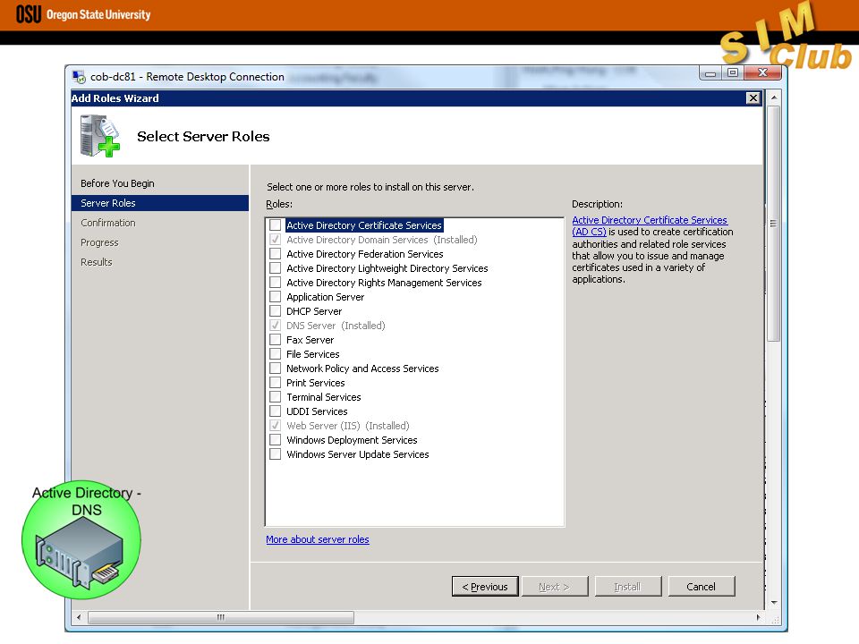This screenshot has height=644, width=859.
Task: Click the Add Roles server icon
Action: tap(99, 135)
